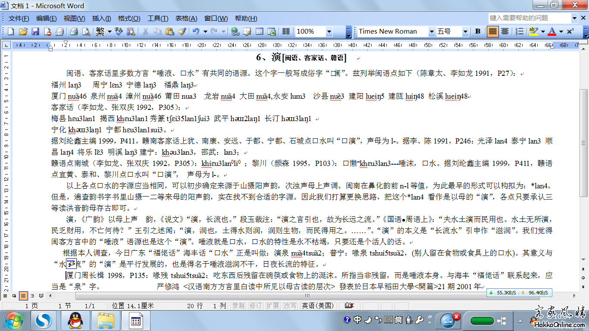Open the 100% zoom dropdown

point(329,31)
